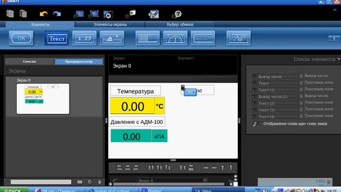This screenshot has width=341, height=192.
Task: Select the trend graph element tool
Action: pos(203,38)
